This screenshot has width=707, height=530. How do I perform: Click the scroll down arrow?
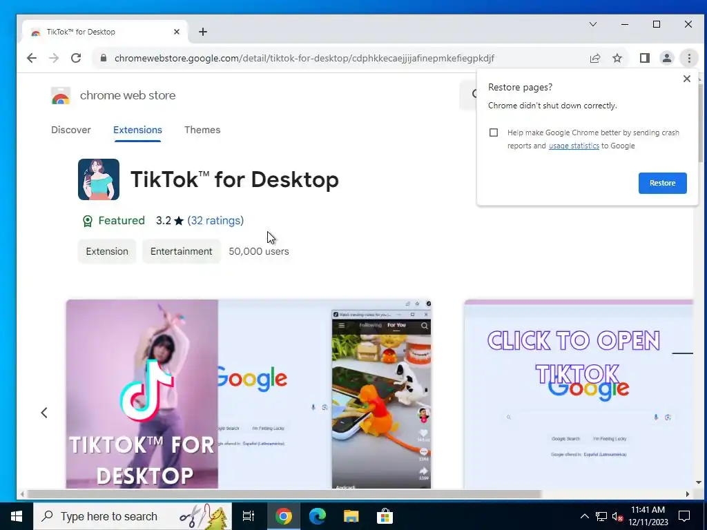[x=699, y=482]
